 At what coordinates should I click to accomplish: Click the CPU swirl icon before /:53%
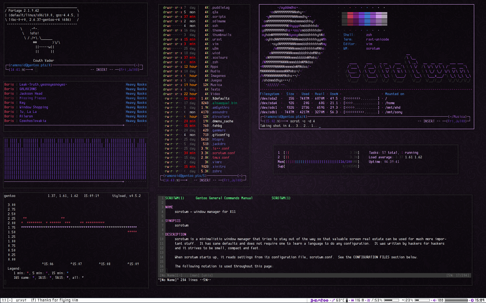[368, 299]
